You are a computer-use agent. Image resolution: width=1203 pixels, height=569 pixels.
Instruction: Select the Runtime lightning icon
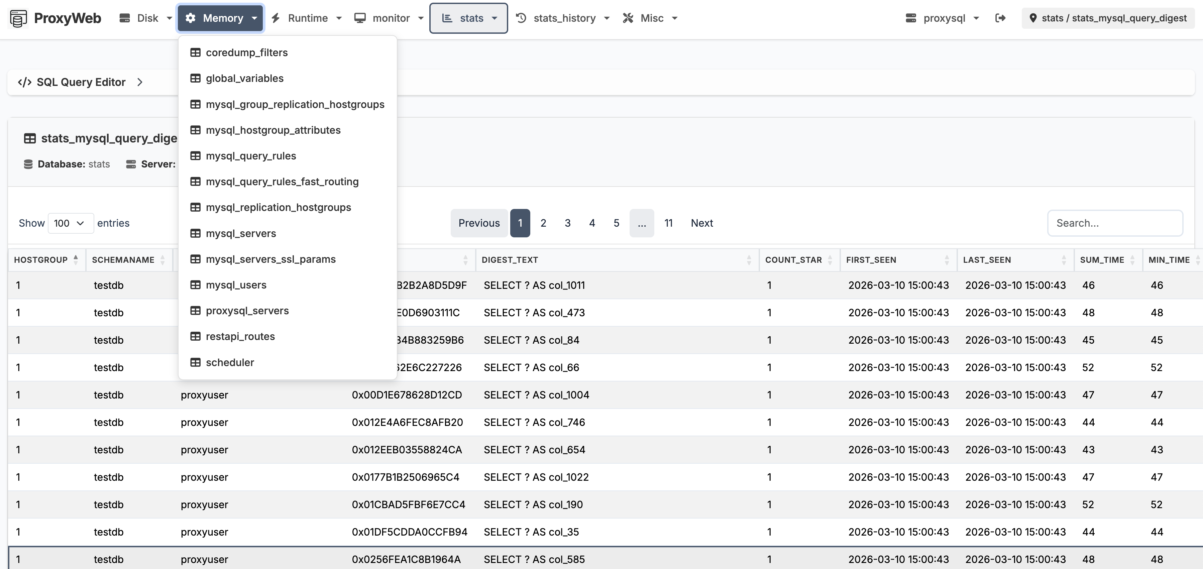[276, 18]
